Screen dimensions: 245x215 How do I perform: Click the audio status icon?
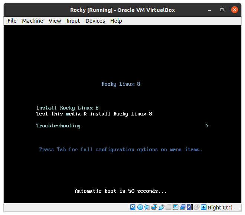pyautogui.click(x=147, y=207)
